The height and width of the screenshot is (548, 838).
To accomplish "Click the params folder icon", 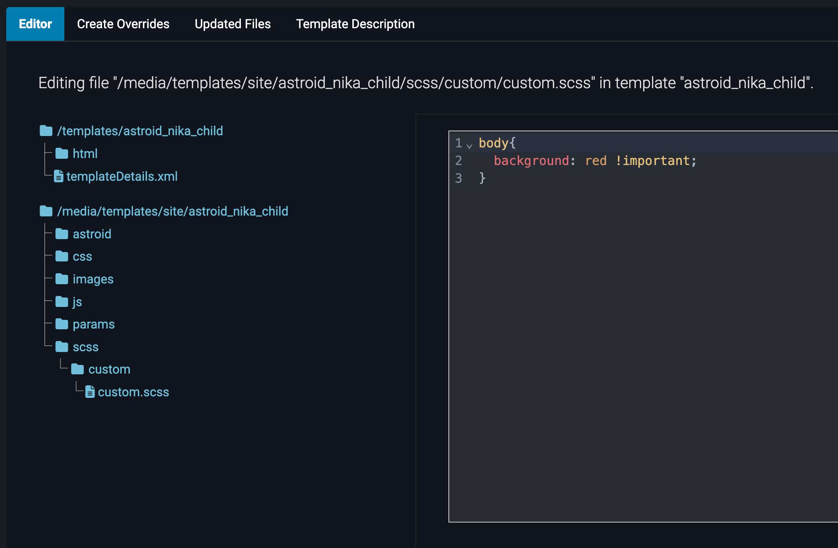I will tap(62, 324).
